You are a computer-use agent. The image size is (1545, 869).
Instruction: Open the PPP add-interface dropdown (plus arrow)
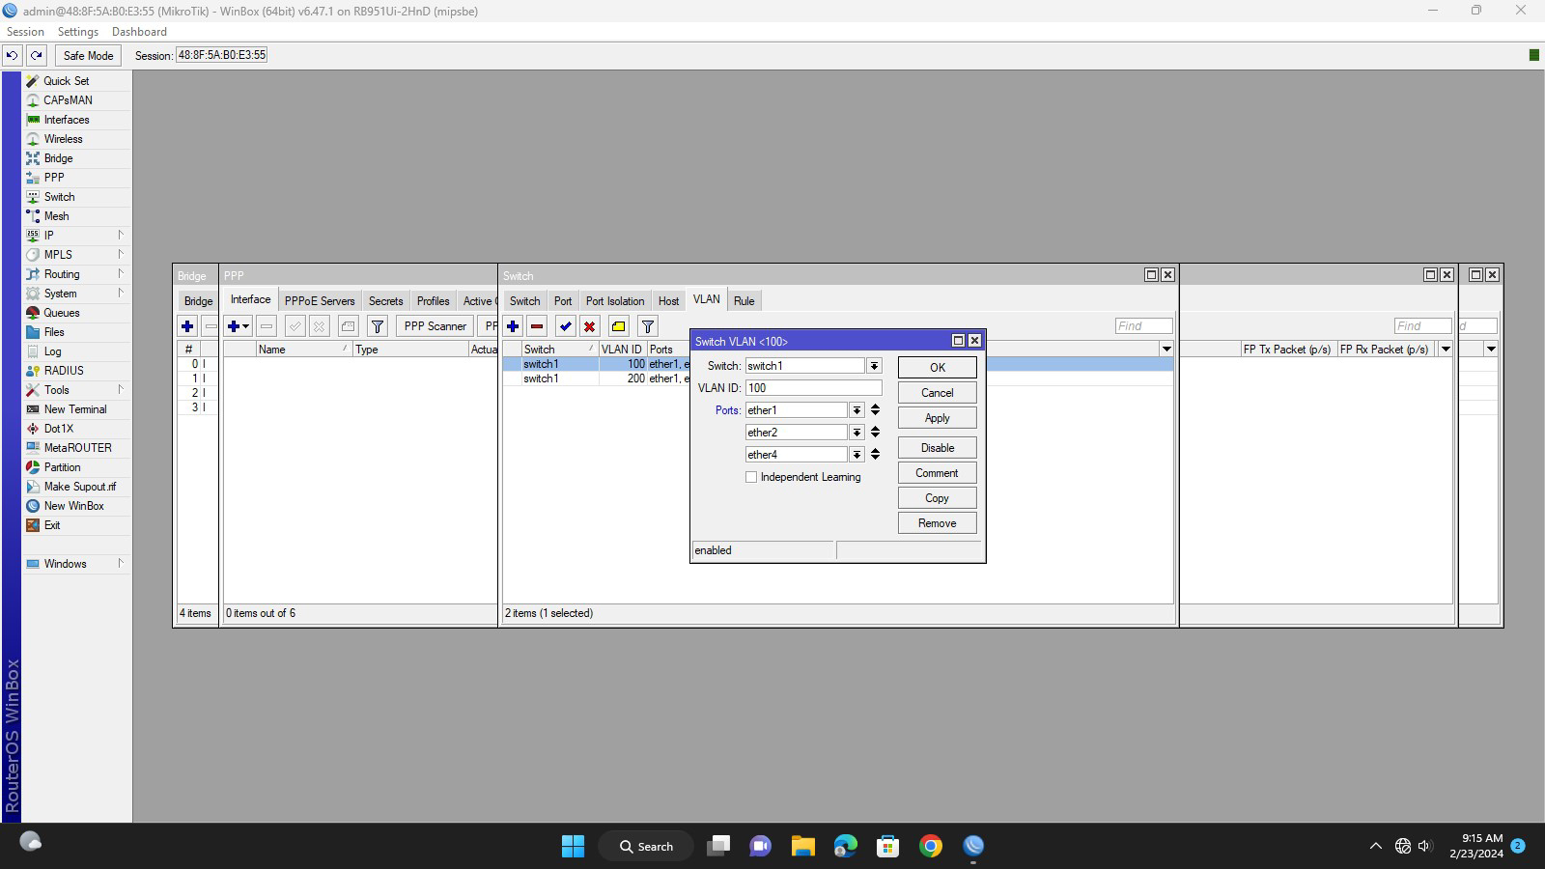tap(238, 326)
